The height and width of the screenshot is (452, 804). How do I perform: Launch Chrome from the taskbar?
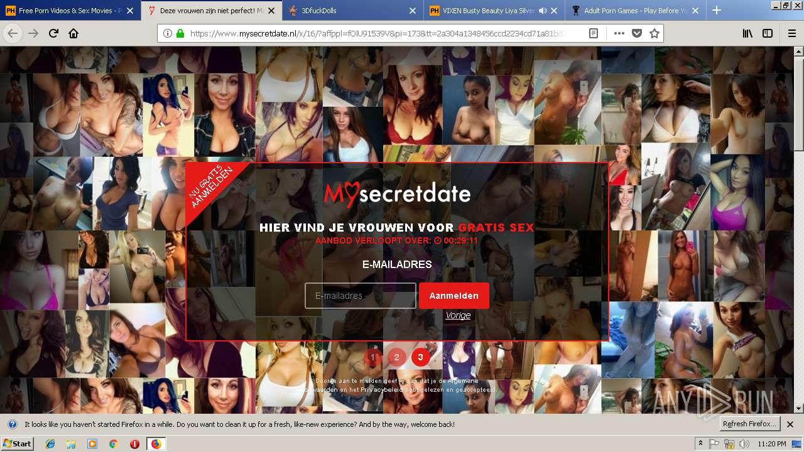pos(113,444)
